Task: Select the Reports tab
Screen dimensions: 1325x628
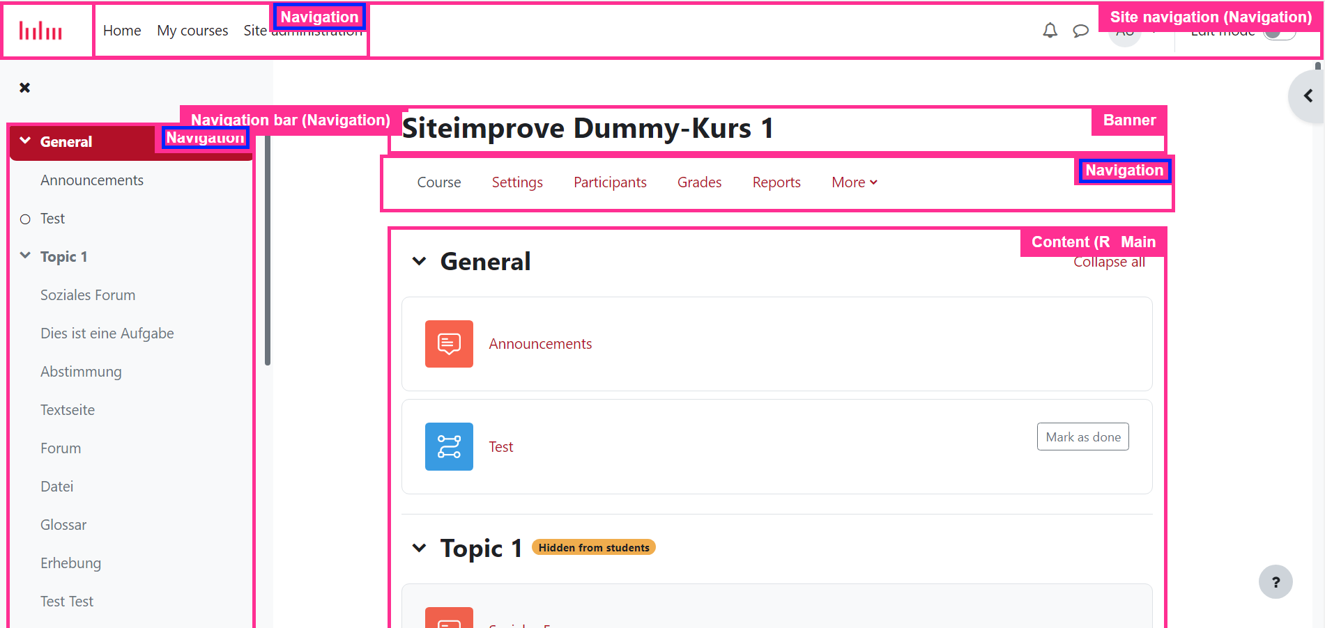Action: (x=776, y=182)
